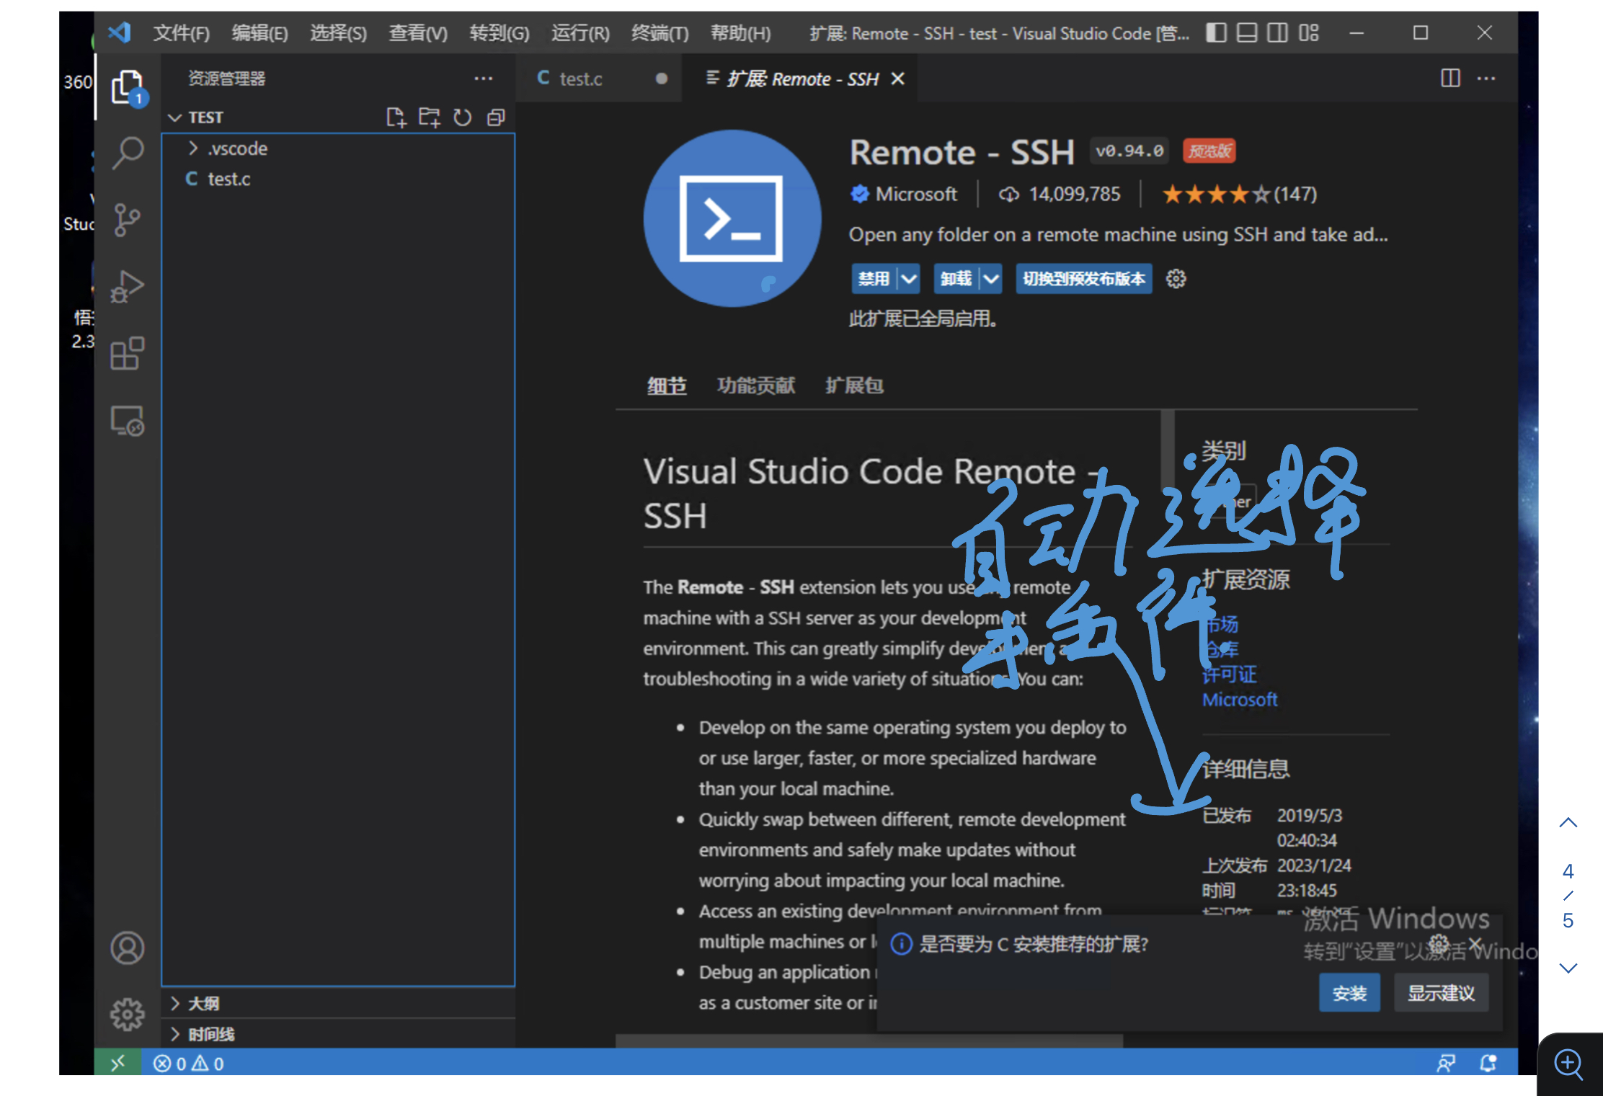Close the 扩展 Remote - SSH tab

click(x=897, y=79)
